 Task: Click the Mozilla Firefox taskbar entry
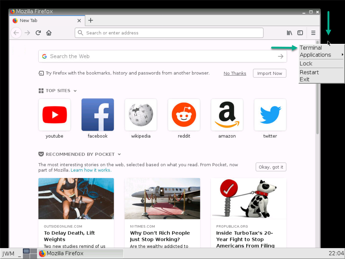coord(81,253)
